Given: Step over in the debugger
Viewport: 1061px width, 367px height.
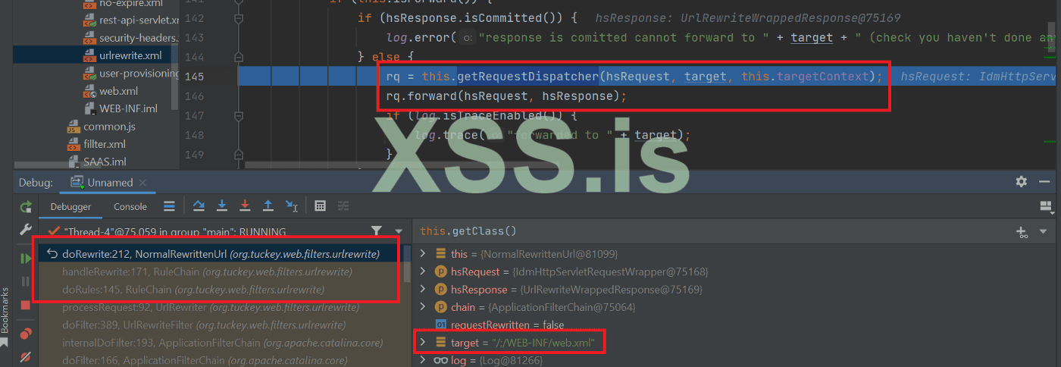Looking at the screenshot, I should coord(199,206).
